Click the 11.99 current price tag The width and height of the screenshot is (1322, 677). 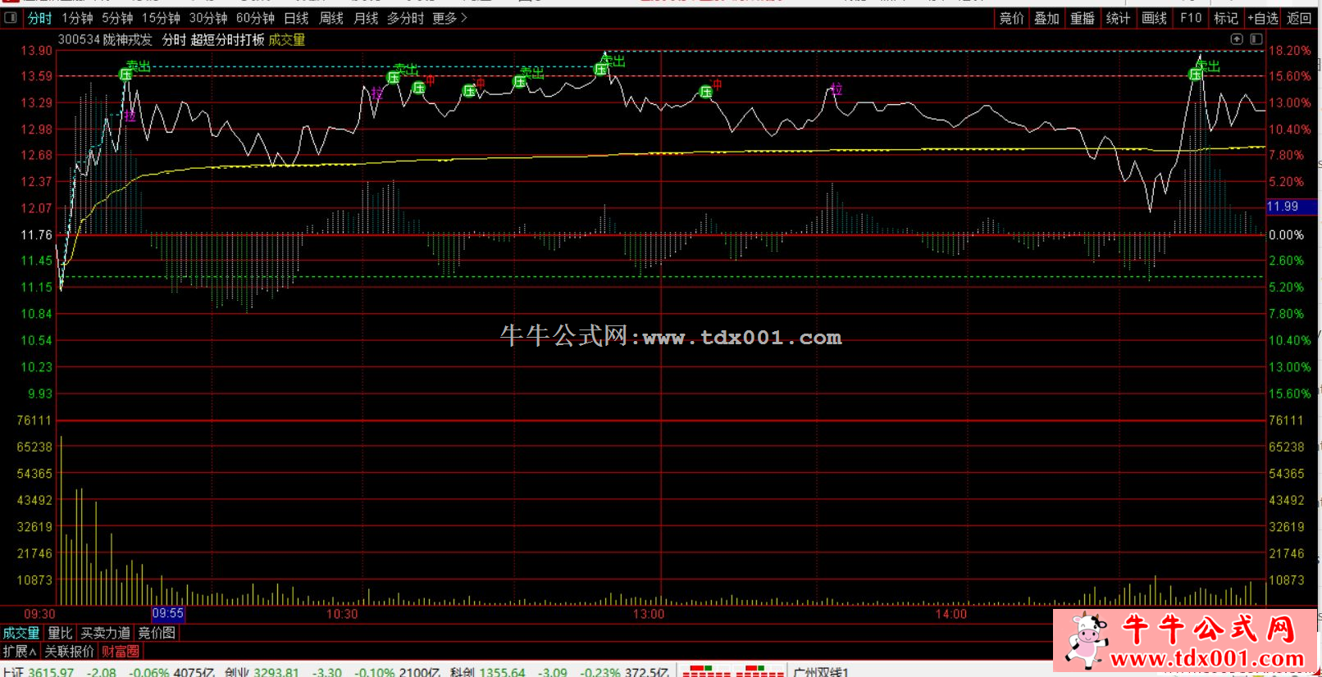pyautogui.click(x=1292, y=207)
